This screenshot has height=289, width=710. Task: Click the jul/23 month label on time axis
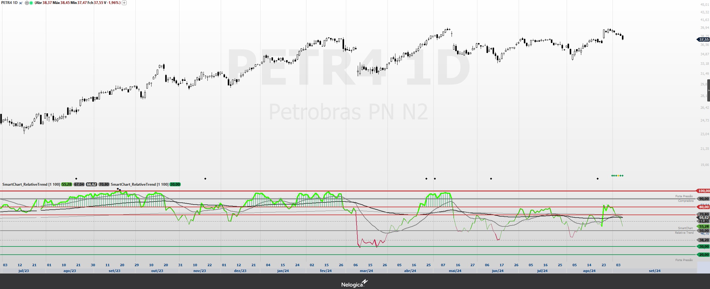tap(24, 271)
